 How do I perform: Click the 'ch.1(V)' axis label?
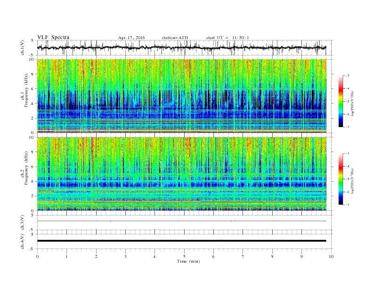coord(22,48)
